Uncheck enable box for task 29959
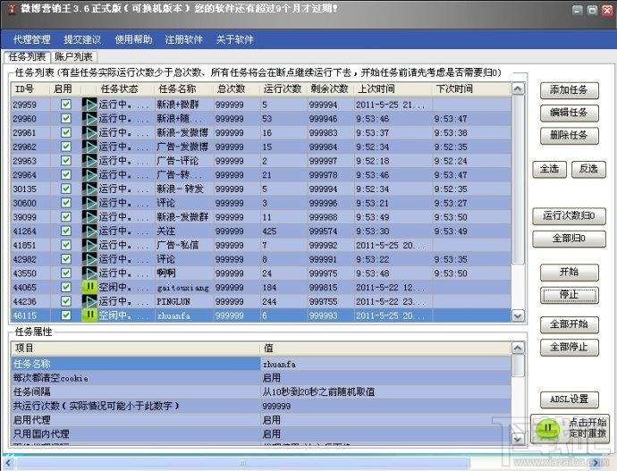617x471 pixels. [66, 105]
